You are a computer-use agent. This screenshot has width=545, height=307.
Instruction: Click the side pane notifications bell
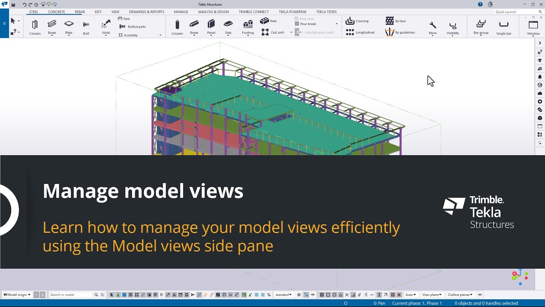tap(540, 77)
